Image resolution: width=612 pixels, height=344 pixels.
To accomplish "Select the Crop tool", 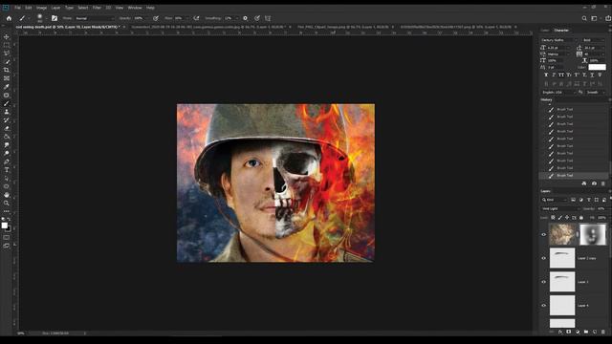I will tap(7, 70).
